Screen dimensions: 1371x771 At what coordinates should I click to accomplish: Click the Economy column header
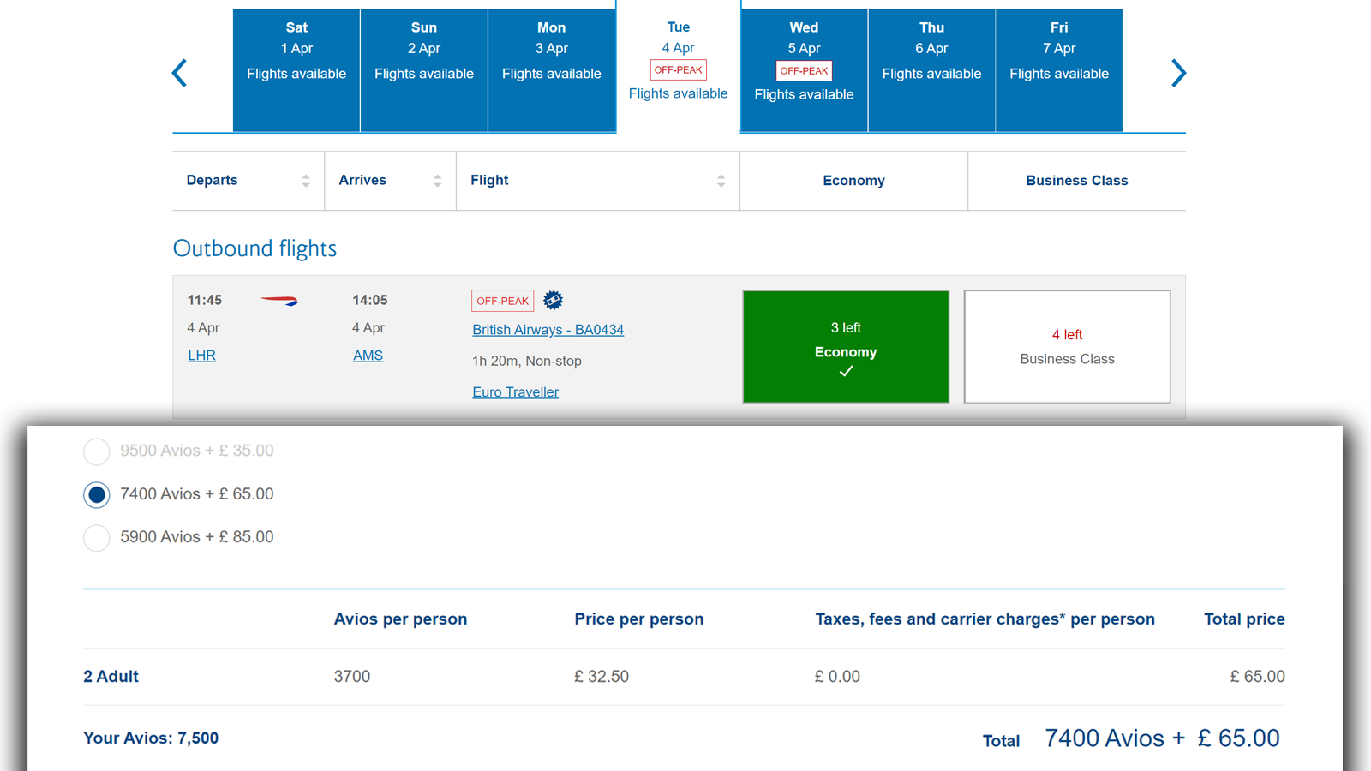point(853,181)
